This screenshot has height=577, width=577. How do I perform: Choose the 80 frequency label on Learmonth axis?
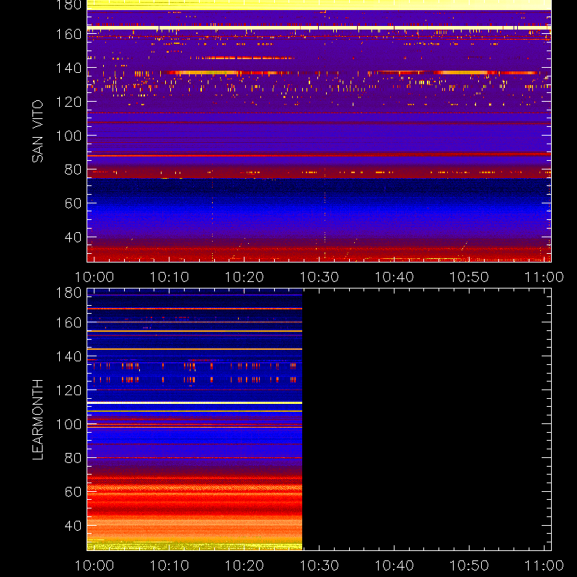74,458
